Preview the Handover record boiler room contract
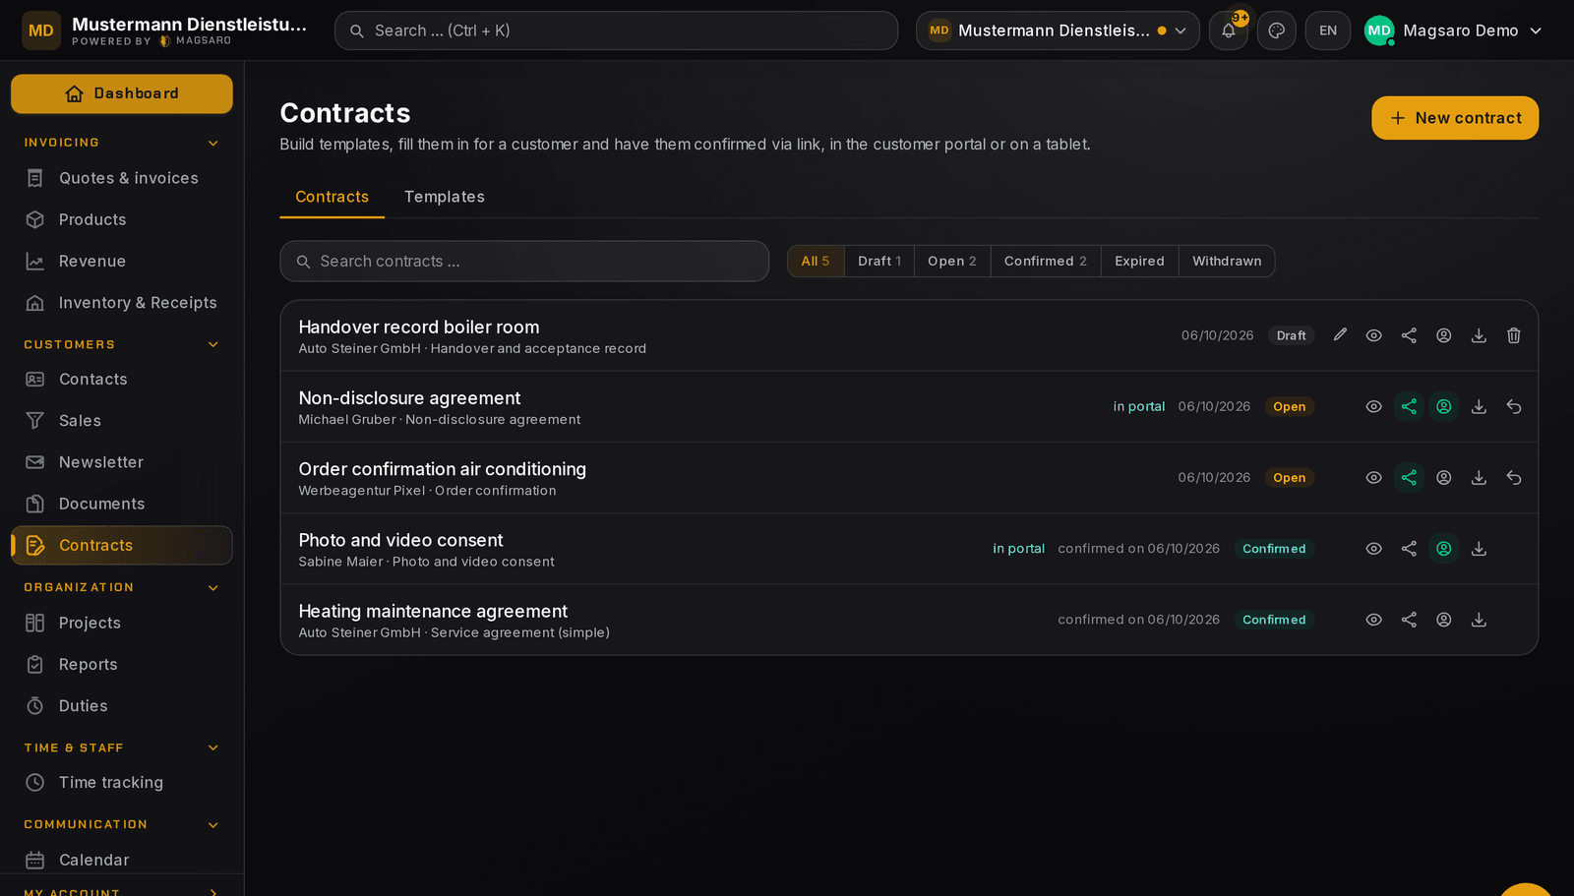Image resolution: width=1574 pixels, height=896 pixels. point(1374,335)
